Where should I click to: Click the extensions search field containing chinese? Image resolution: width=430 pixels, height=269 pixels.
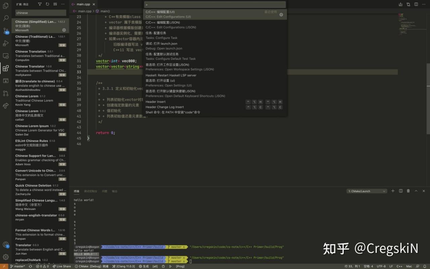(x=41, y=13)
